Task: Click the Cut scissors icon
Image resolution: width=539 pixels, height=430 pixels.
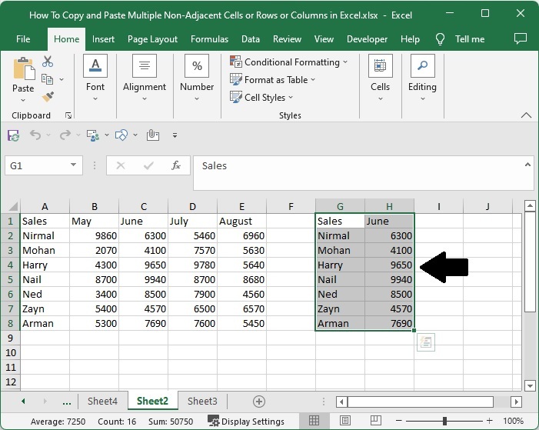Action: (x=48, y=62)
